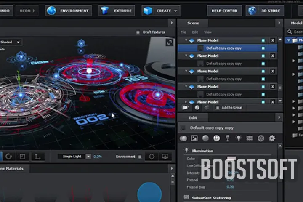Image resolution: width=303 pixels, height=202 pixels.
Task: Collapse the root folder in Model browser
Action: click(x=289, y=40)
